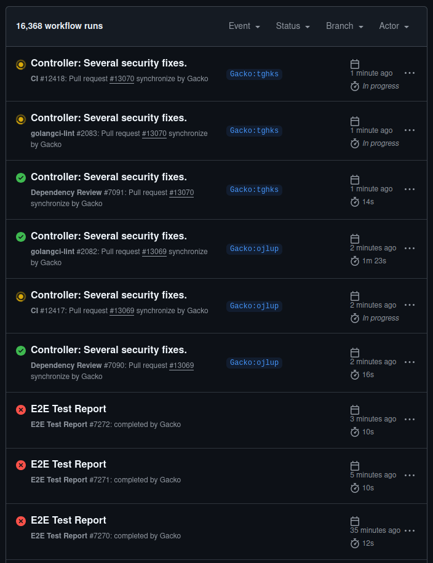The height and width of the screenshot is (563, 433).
Task: Click the 'Controller: Several security fixes.' title of the first run
Action: click(108, 63)
